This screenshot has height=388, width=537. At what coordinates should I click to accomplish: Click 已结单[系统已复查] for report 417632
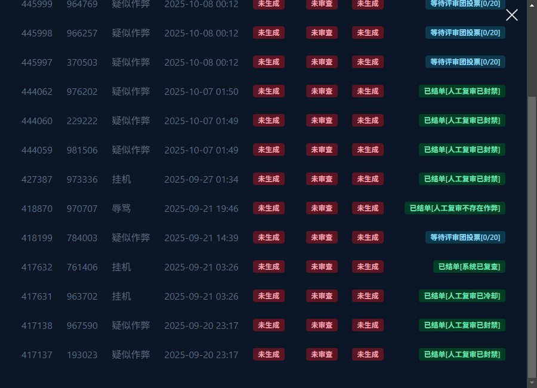tap(469, 267)
